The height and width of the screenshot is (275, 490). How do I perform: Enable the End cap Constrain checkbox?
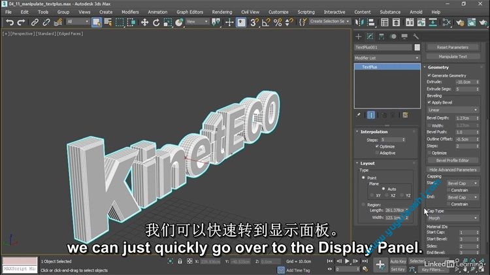(x=449, y=204)
